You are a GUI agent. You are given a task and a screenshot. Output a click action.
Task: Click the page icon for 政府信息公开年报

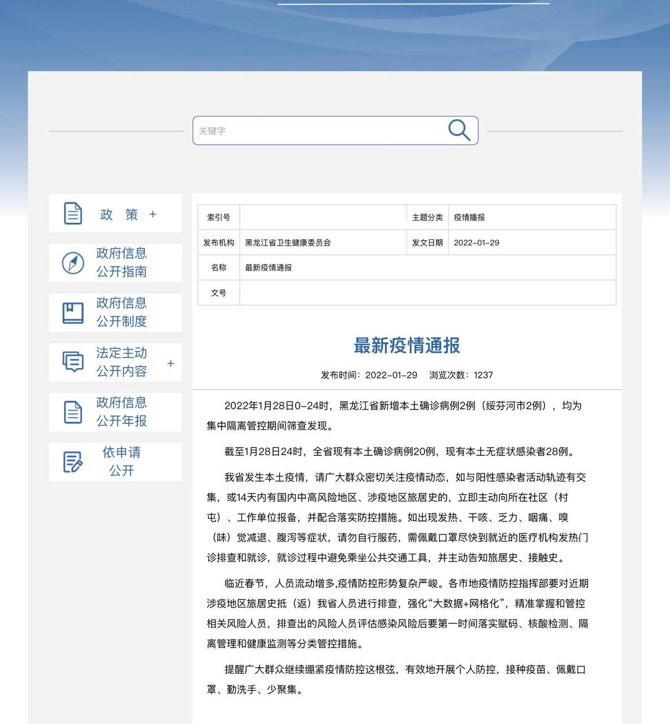coord(73,412)
